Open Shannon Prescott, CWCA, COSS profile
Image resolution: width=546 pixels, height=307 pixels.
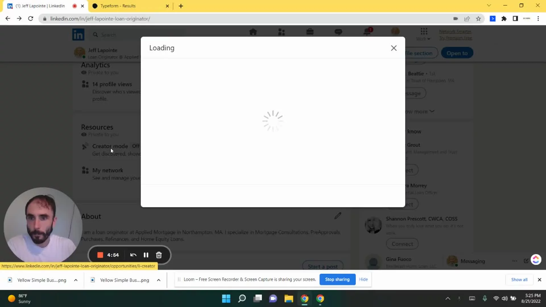pos(421,219)
